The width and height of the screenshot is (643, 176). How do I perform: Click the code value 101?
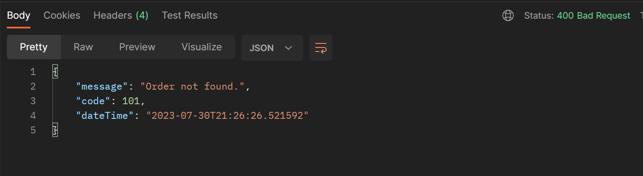131,101
